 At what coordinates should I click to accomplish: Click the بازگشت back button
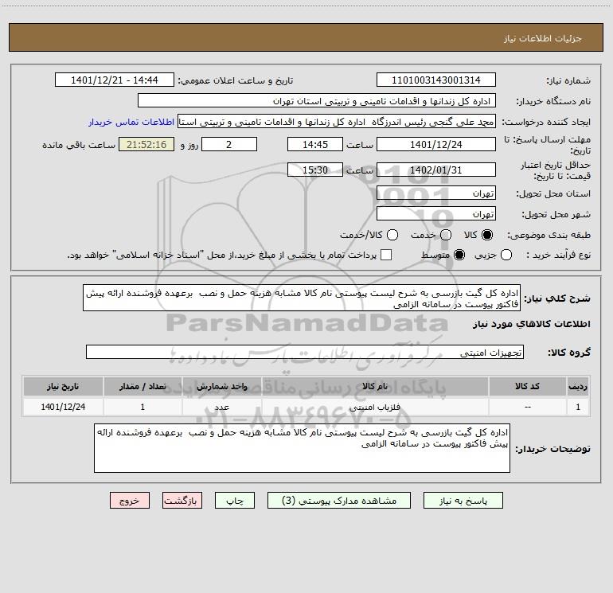(x=183, y=501)
